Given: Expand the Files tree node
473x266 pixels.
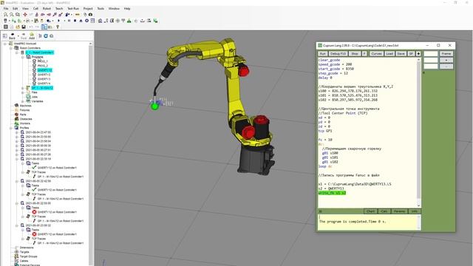Looking at the screenshot, I should point(23,92).
